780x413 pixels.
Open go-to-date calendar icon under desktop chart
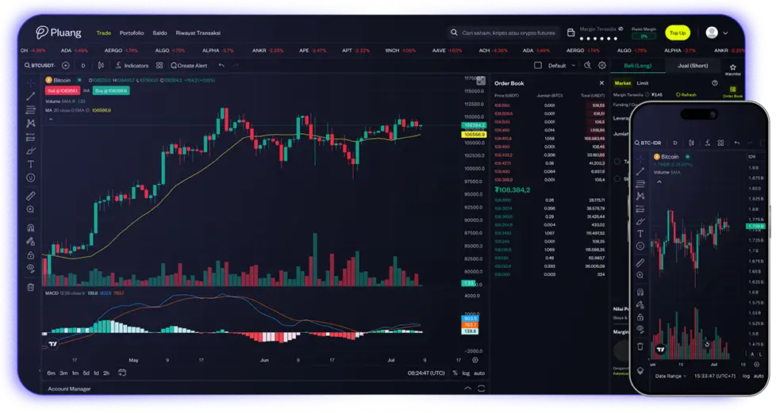tap(122, 373)
